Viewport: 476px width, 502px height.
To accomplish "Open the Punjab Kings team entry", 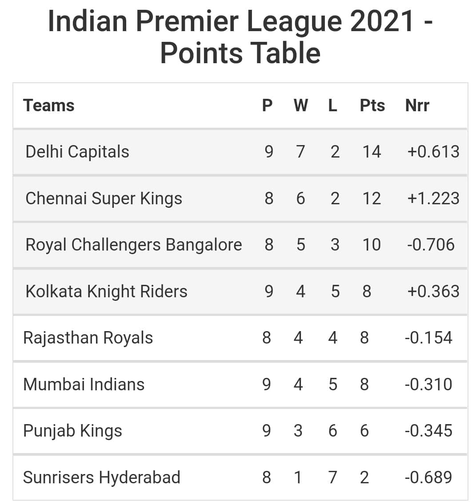I will point(72,431).
